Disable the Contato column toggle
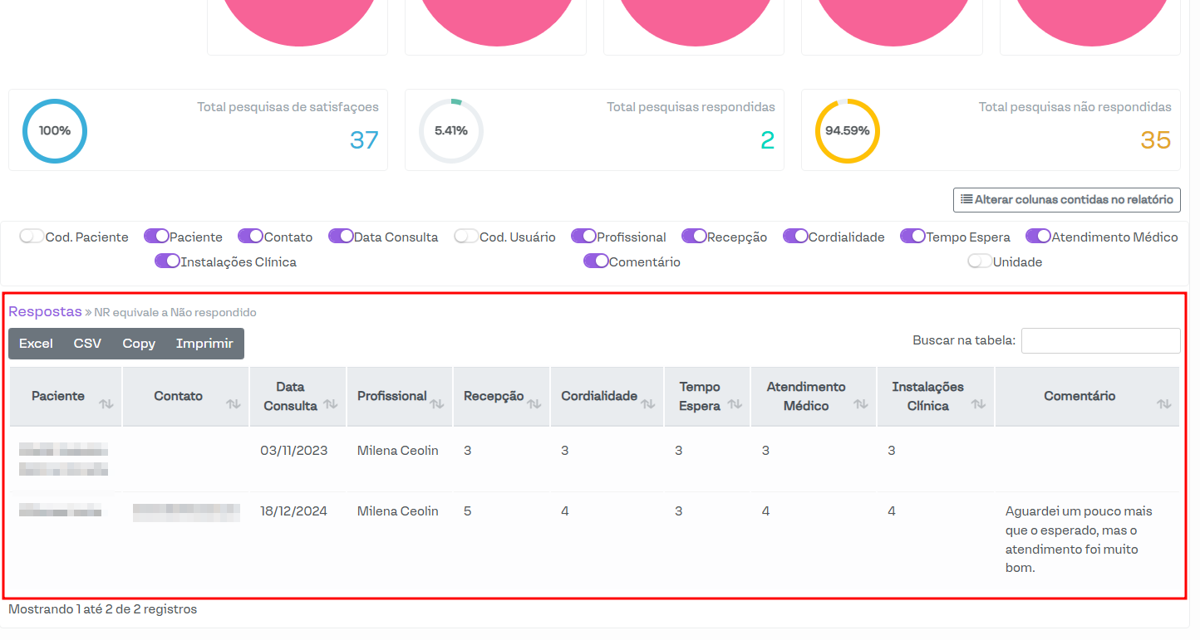1200x640 pixels. 250,237
